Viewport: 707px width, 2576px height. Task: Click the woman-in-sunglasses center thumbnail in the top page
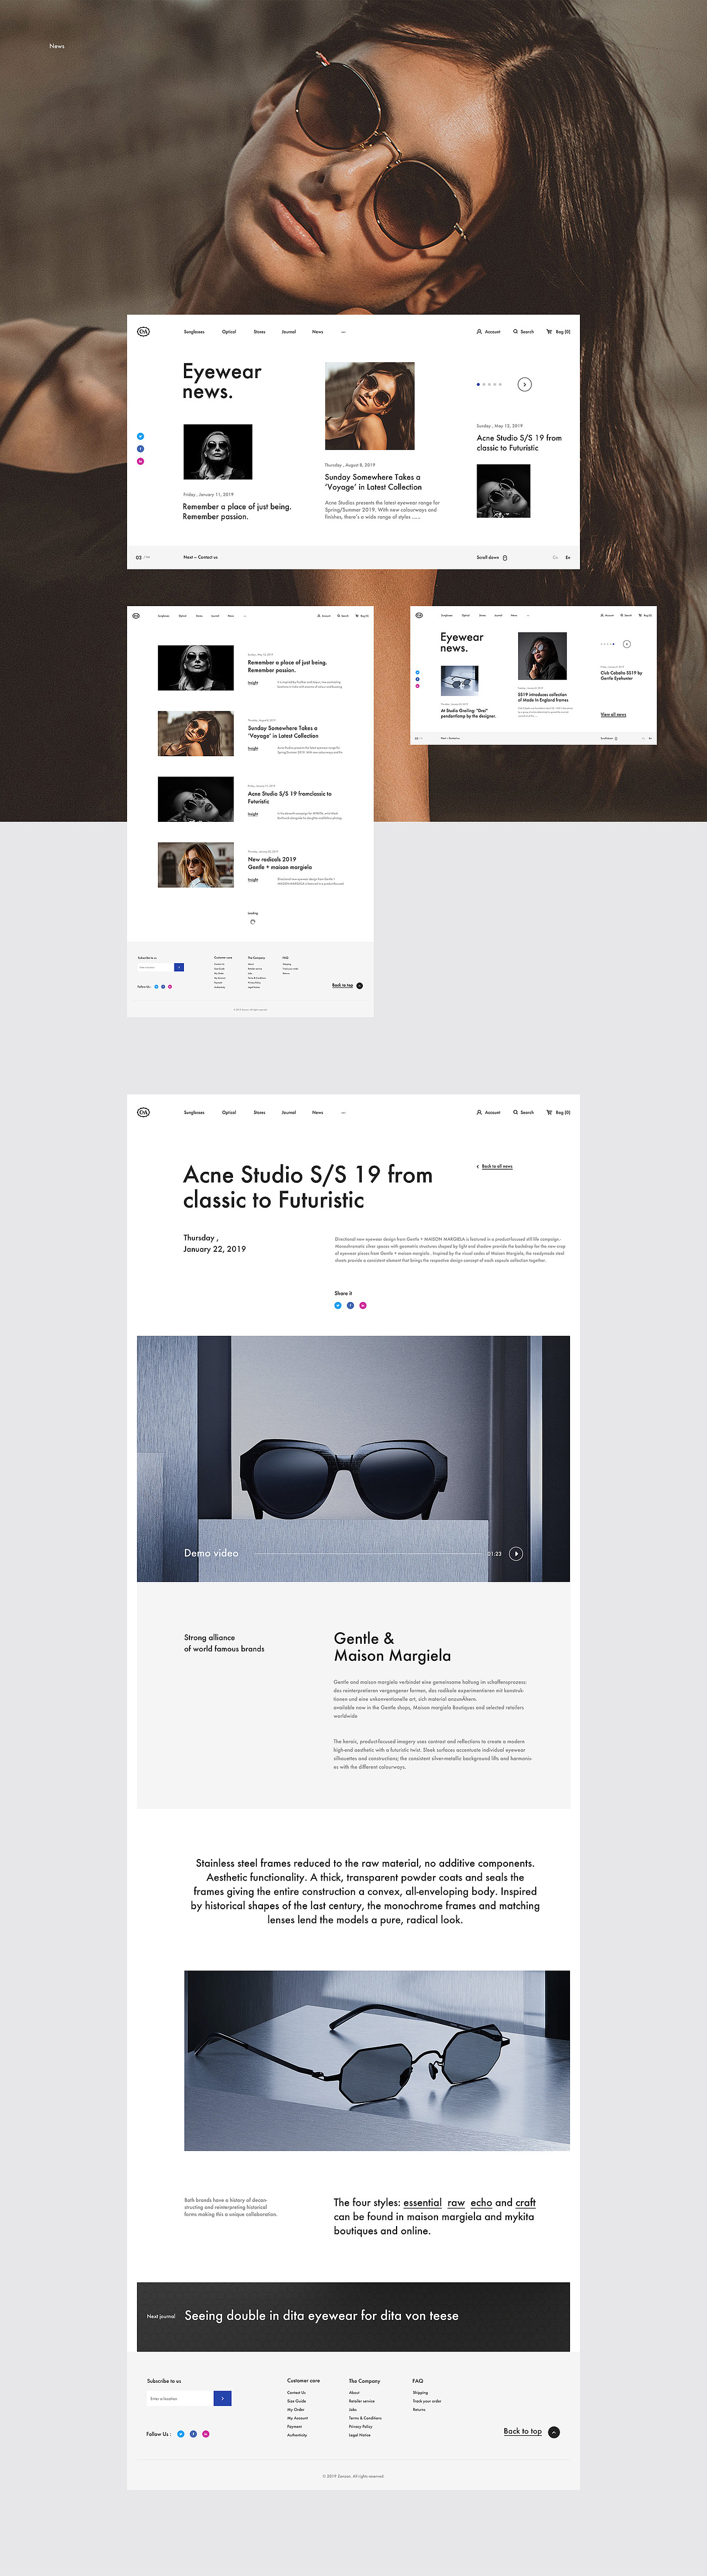click(x=370, y=406)
